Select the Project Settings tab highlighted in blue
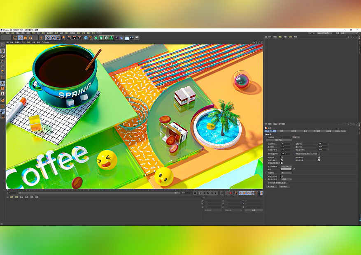 point(270,131)
